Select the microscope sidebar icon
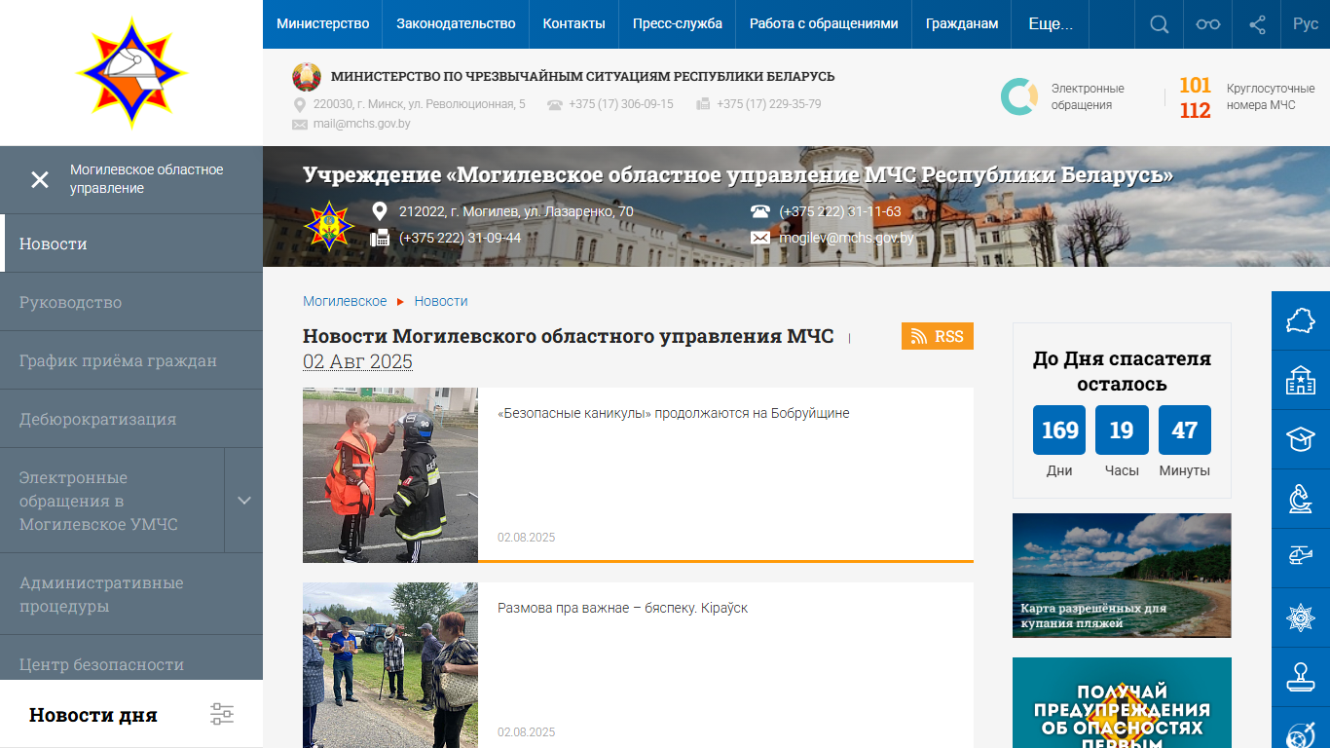The image size is (1330, 748). pyautogui.click(x=1300, y=498)
